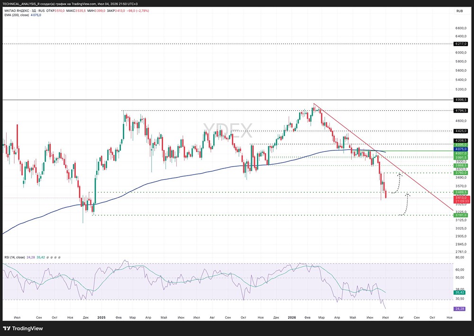Select the EMA (200, close) indicator legend
The image size is (474, 336).
click(x=17, y=15)
